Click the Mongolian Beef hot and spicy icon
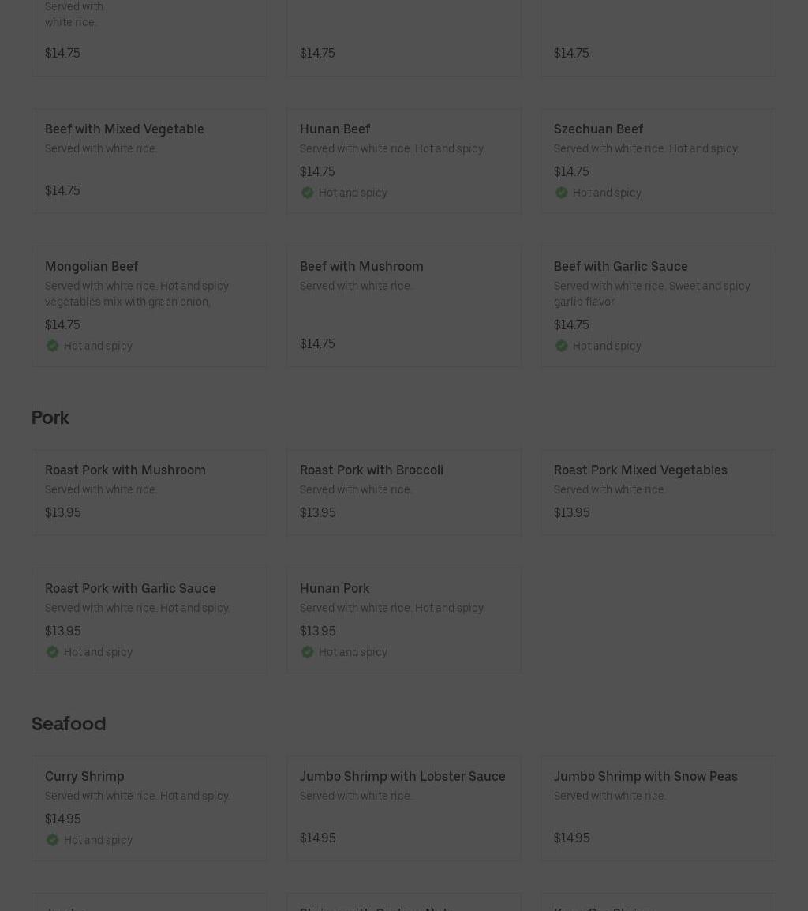The width and height of the screenshot is (808, 911). tap(52, 346)
